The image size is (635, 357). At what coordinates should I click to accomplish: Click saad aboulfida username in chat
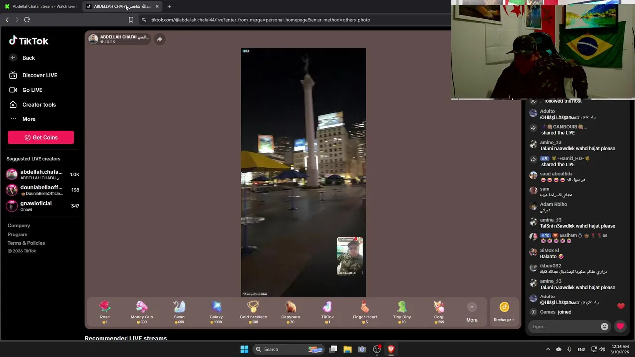point(557,174)
